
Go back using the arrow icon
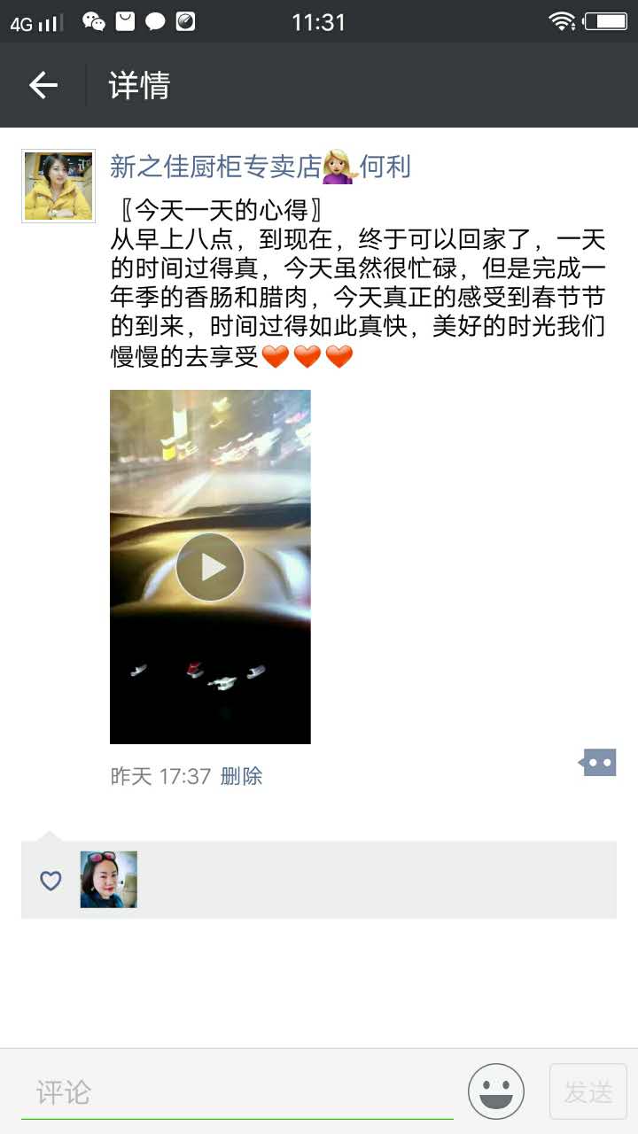tap(43, 85)
